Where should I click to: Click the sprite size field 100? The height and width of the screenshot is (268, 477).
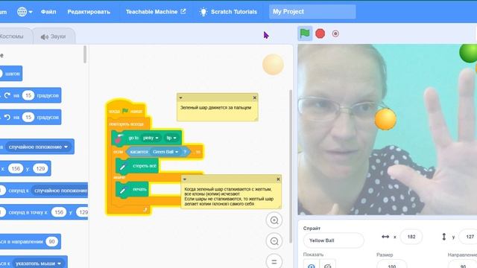point(392,265)
